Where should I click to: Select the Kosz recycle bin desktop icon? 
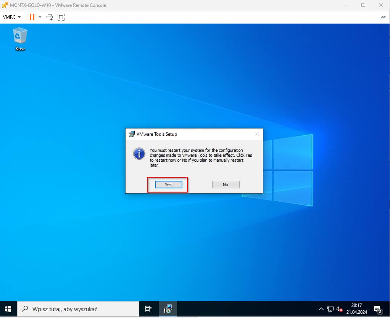click(20, 39)
